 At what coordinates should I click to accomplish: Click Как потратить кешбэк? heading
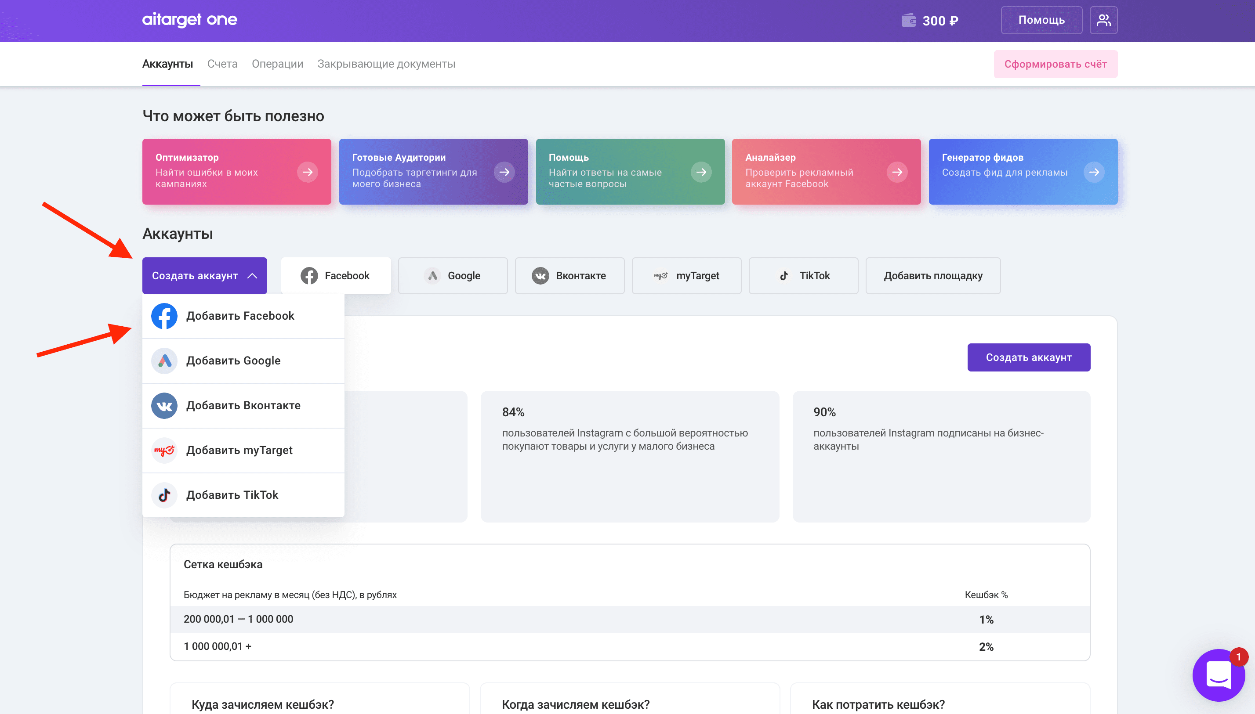[878, 705]
